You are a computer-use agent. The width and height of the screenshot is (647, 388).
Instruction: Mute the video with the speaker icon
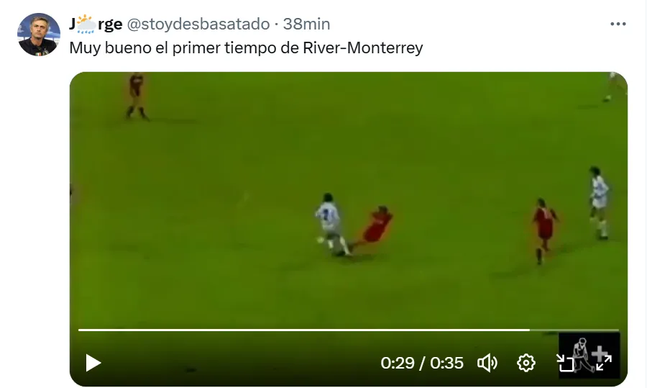[x=487, y=363]
